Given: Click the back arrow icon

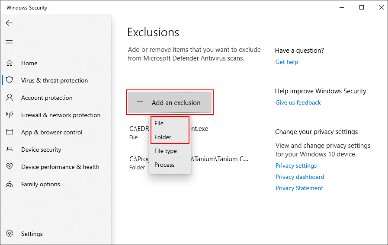Looking at the screenshot, I should [x=9, y=23].
